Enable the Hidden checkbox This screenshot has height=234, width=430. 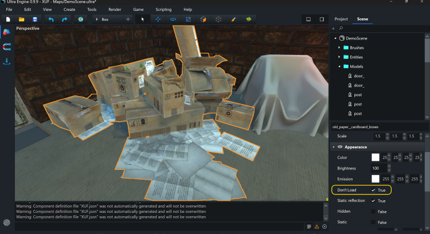click(374, 212)
